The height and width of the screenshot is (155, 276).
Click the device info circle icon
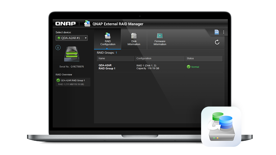(58, 48)
